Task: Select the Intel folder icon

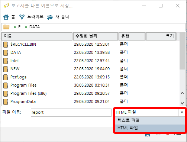Action: pyautogui.click(x=6, y=61)
